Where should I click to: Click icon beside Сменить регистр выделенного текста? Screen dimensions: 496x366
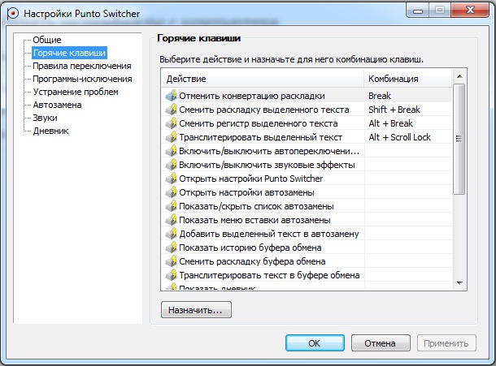click(x=171, y=123)
